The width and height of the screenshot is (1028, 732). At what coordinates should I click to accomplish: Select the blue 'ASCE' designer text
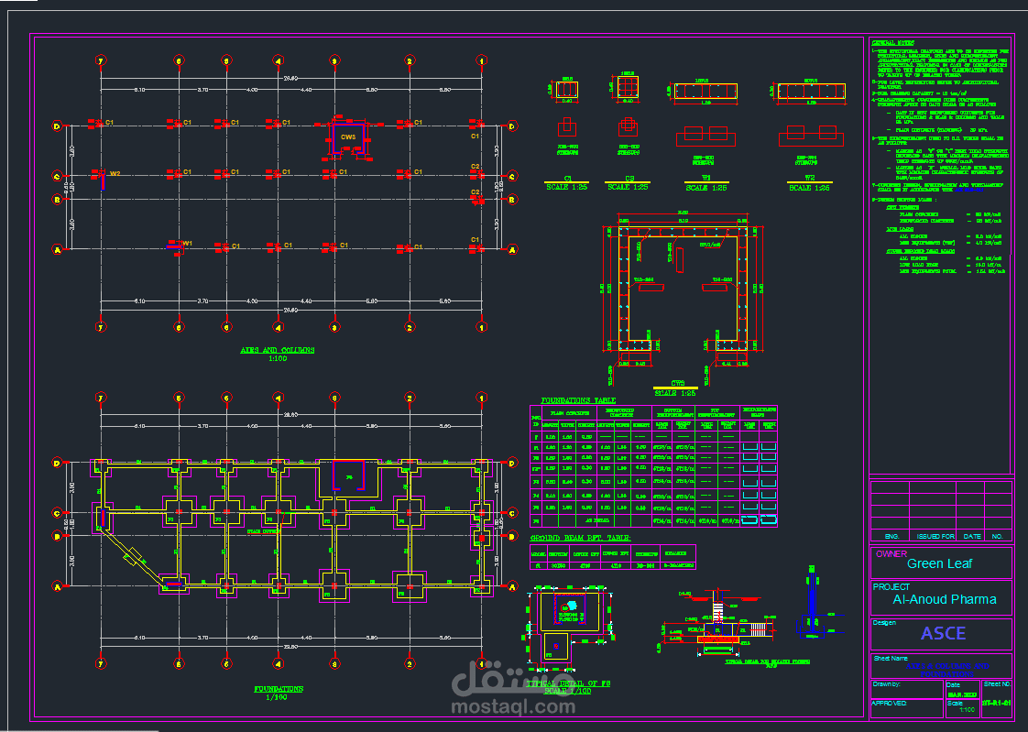(x=943, y=633)
